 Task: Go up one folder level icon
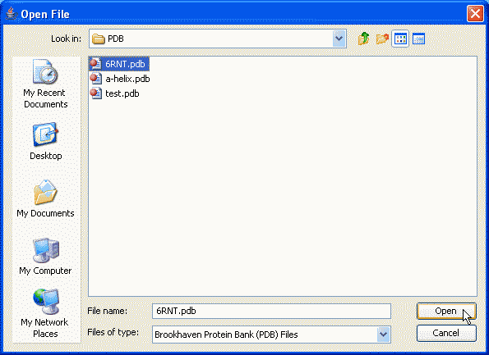click(x=363, y=39)
